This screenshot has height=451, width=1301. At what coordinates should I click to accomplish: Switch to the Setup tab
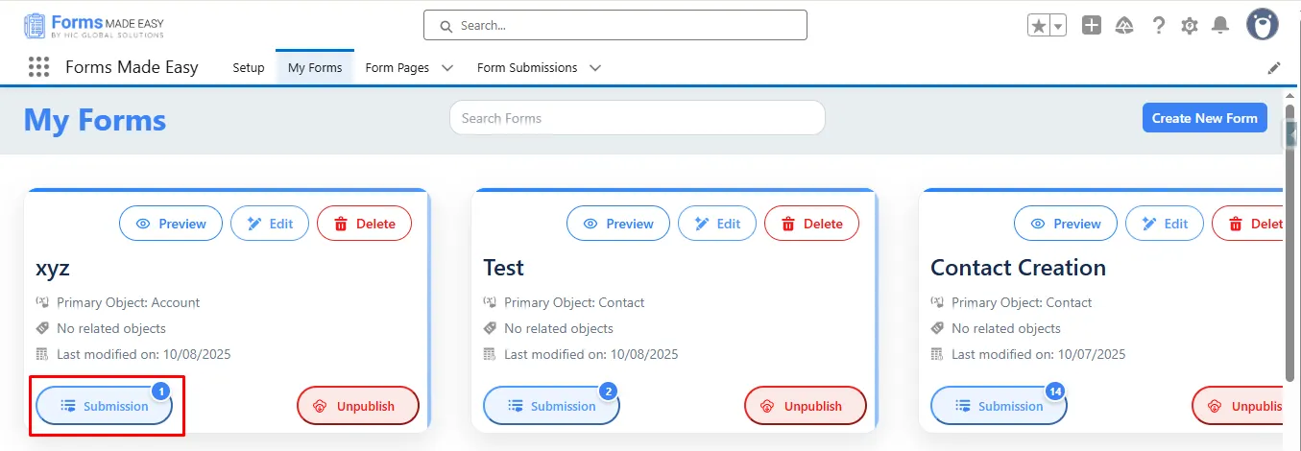point(249,68)
